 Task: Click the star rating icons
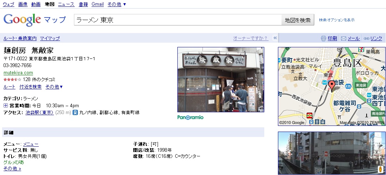point(12,80)
